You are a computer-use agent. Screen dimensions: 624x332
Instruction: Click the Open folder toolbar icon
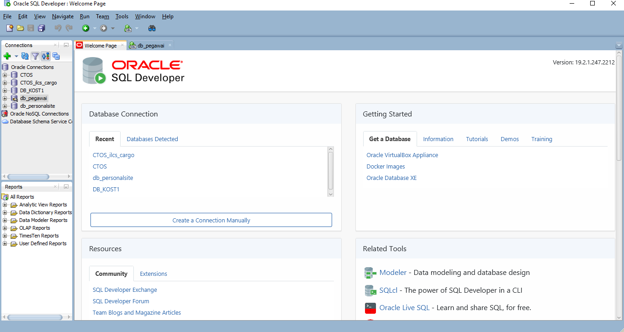pyautogui.click(x=20, y=28)
